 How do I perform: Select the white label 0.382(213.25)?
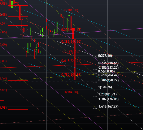pyautogui.click(x=108, y=68)
